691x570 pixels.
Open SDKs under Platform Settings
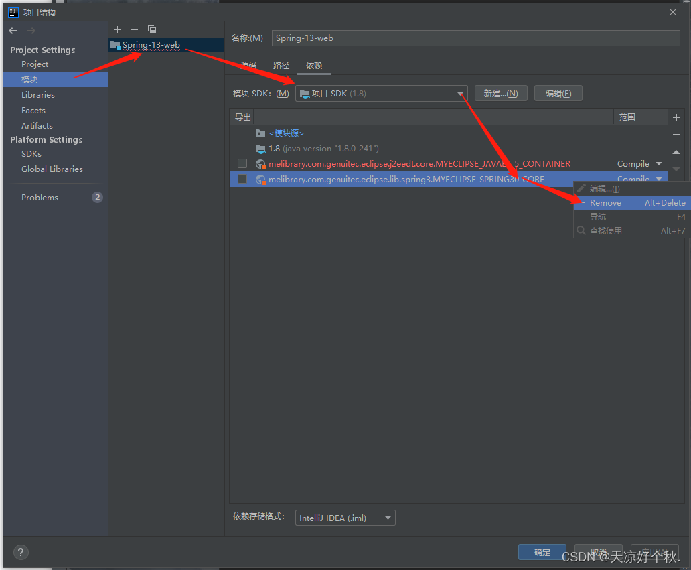[x=31, y=154]
